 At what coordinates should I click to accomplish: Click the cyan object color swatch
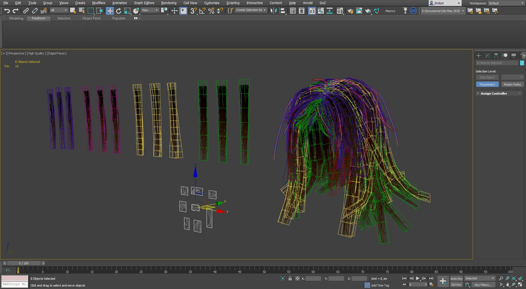pos(522,63)
